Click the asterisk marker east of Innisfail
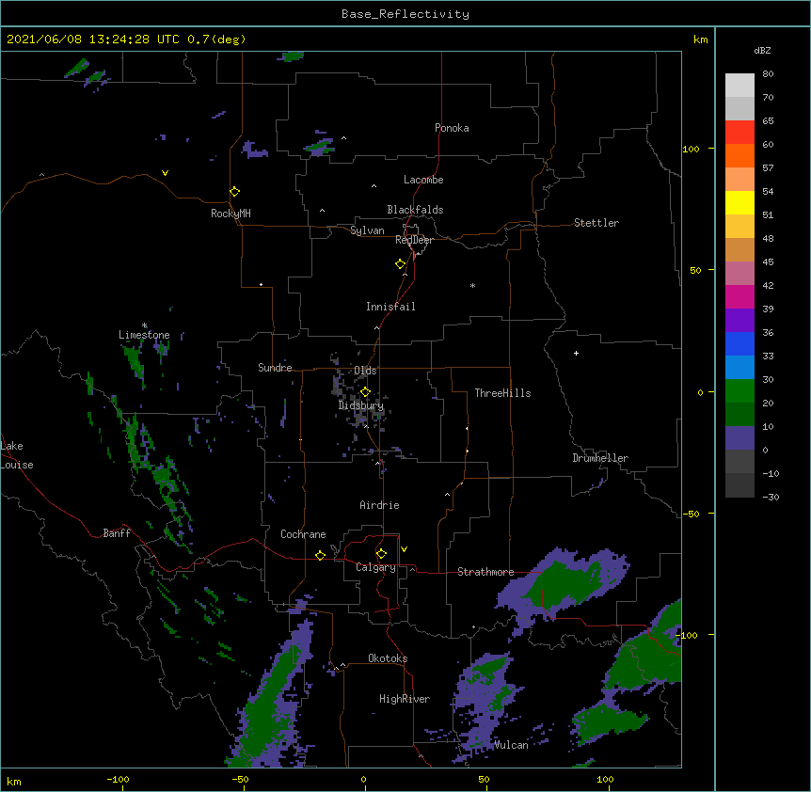This screenshot has height=792, width=811. click(472, 285)
